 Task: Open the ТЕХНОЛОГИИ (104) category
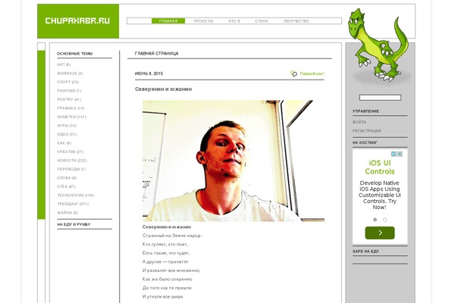[x=76, y=195]
